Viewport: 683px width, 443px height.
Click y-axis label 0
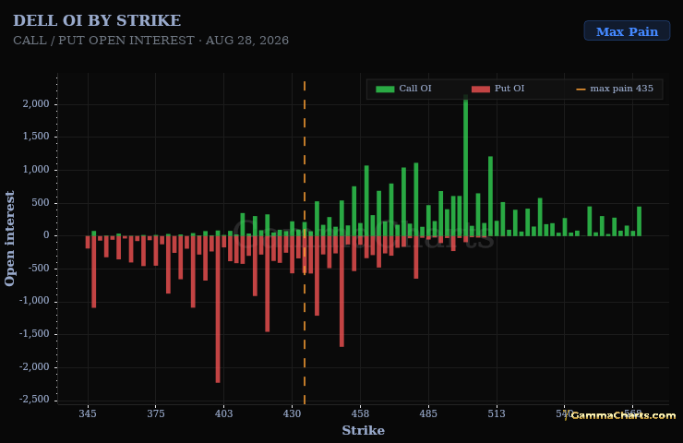click(46, 235)
